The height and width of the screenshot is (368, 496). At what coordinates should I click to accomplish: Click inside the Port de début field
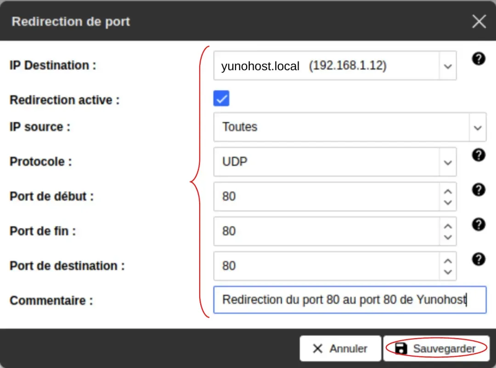326,197
